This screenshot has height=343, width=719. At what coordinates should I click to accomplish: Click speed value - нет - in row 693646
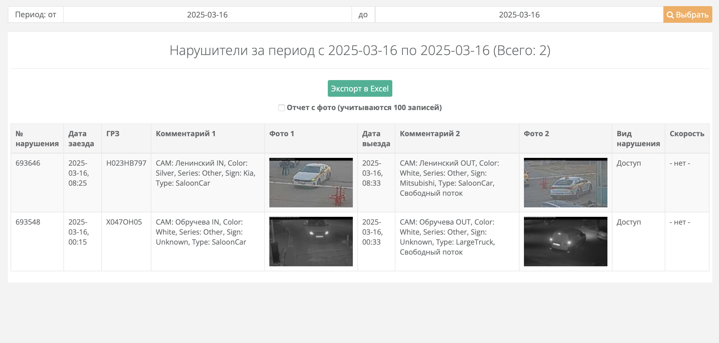tap(680, 163)
